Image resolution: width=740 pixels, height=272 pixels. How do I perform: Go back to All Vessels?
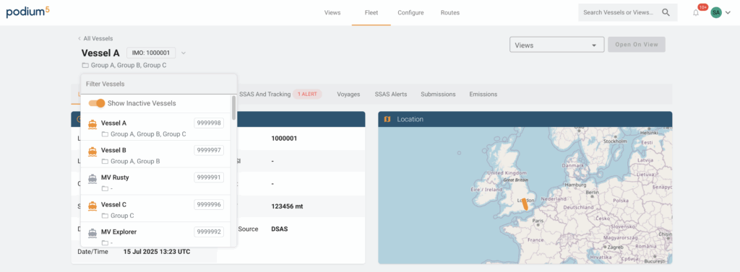[95, 39]
